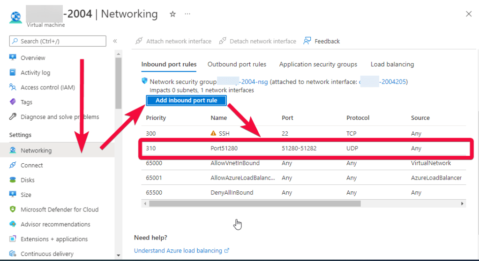Open the ellipsis more options menu
The height and width of the screenshot is (261, 479).
[187, 14]
